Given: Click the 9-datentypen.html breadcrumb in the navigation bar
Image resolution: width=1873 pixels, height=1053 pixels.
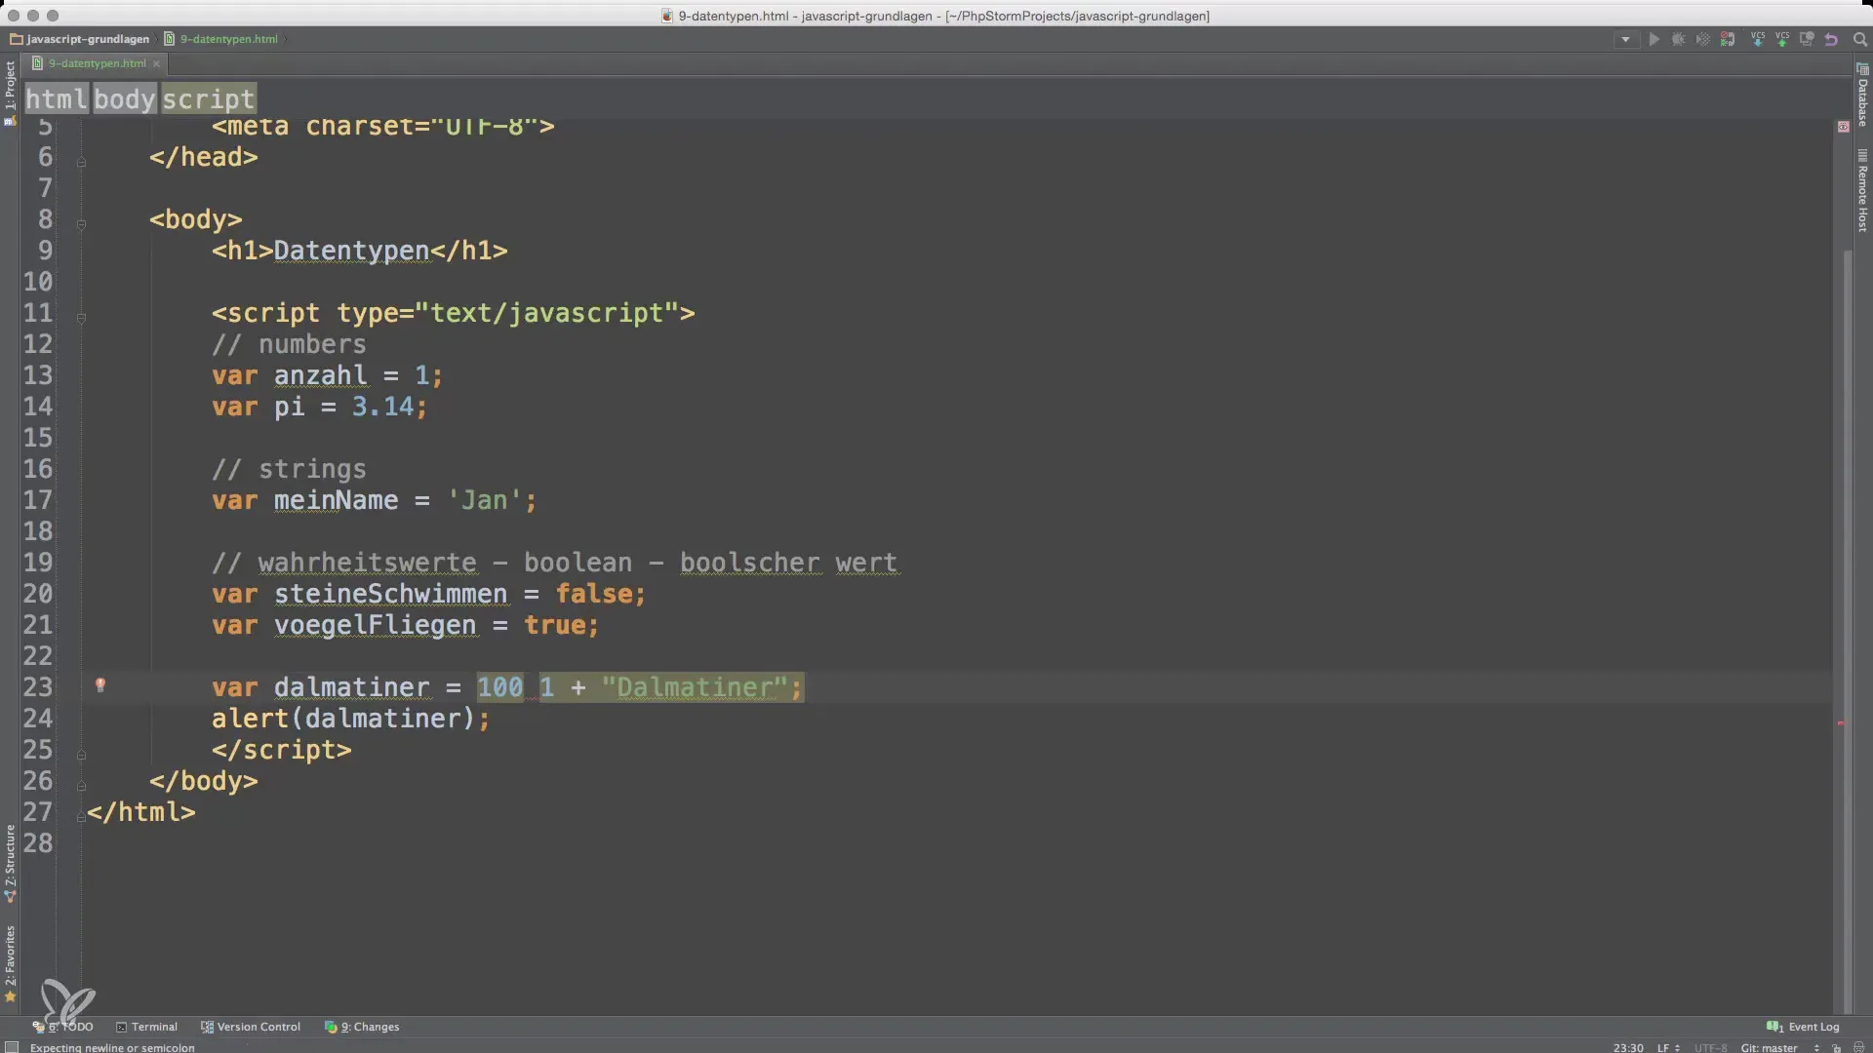Looking at the screenshot, I should pyautogui.click(x=220, y=39).
